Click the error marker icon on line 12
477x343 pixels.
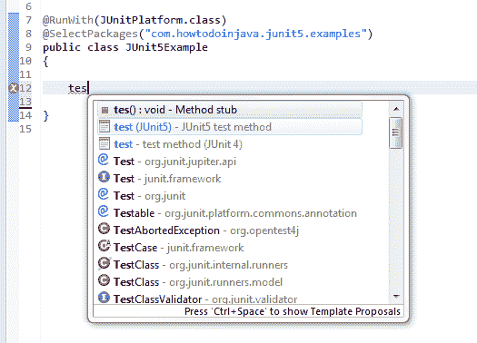(14, 88)
